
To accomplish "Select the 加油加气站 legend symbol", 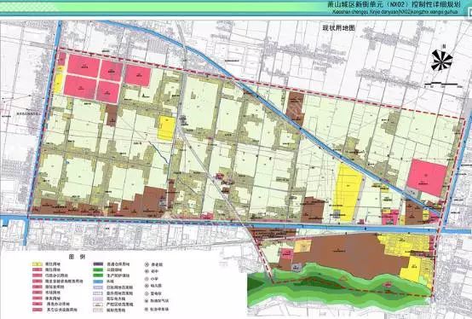I will point(147,300).
